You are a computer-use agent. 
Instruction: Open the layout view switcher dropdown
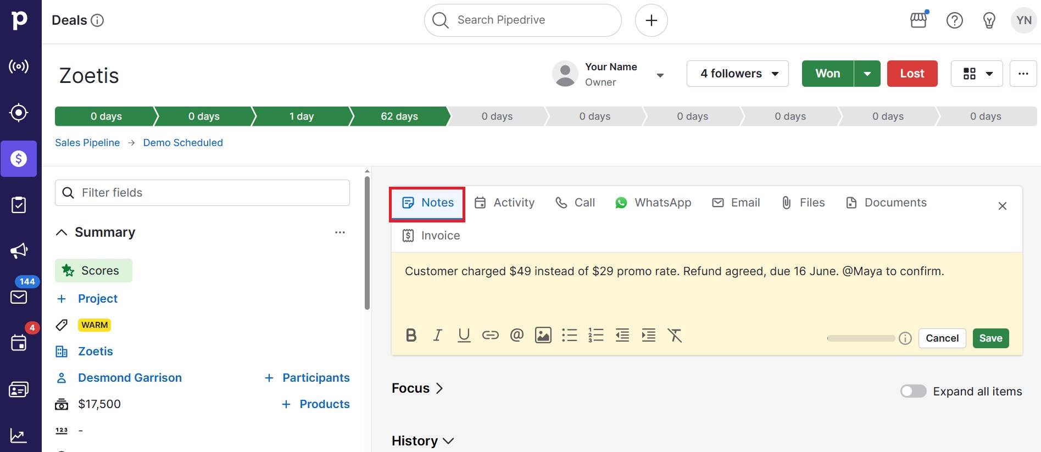(x=977, y=74)
